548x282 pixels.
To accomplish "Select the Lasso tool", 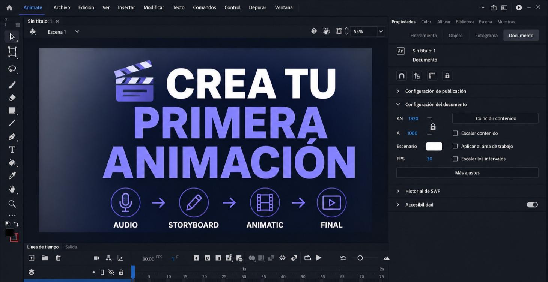I will (x=12, y=69).
